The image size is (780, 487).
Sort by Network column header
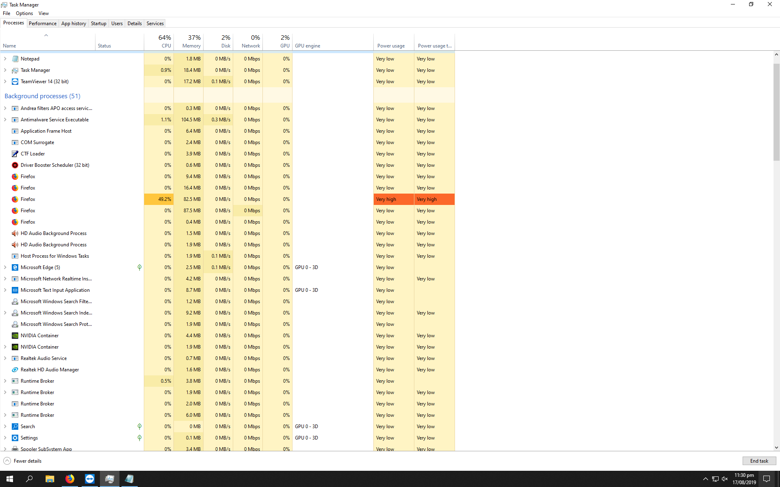[248, 41]
